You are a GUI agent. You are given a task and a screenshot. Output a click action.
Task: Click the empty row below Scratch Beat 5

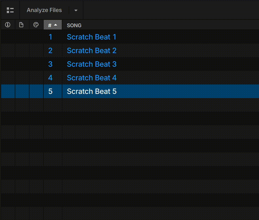(x=128, y=105)
